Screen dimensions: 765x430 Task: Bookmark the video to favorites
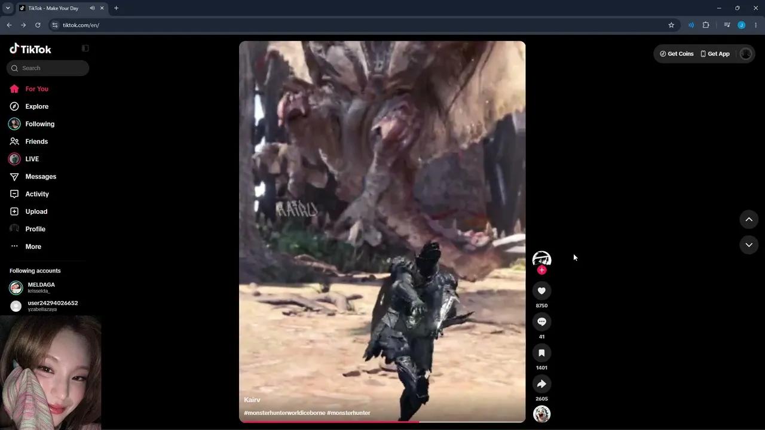pyautogui.click(x=541, y=353)
